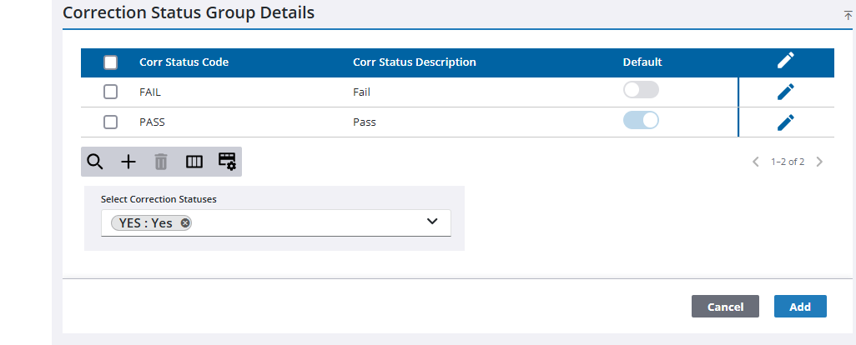856x345 pixels.
Task: Collapse the section with the top arrow icon
Action: (x=848, y=16)
